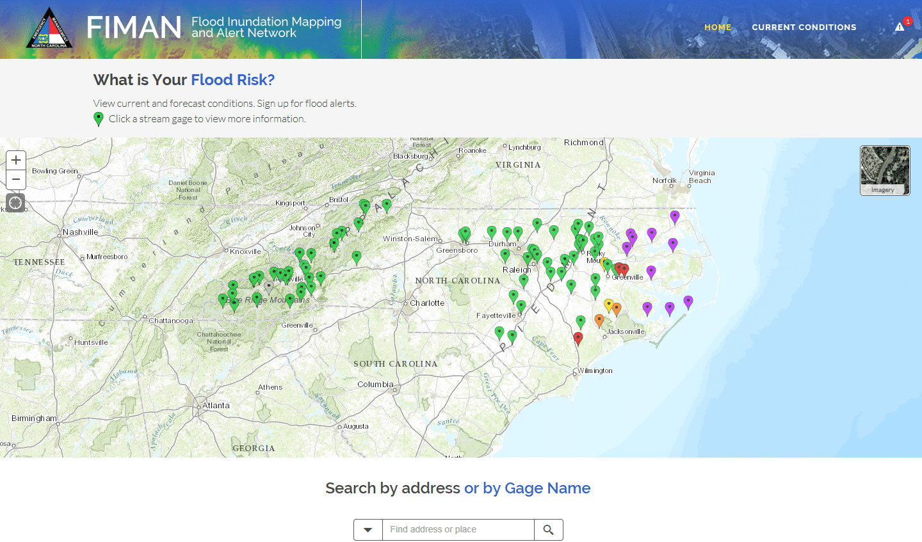Go to the HOME menu item
The height and width of the screenshot is (542, 922).
tap(718, 27)
